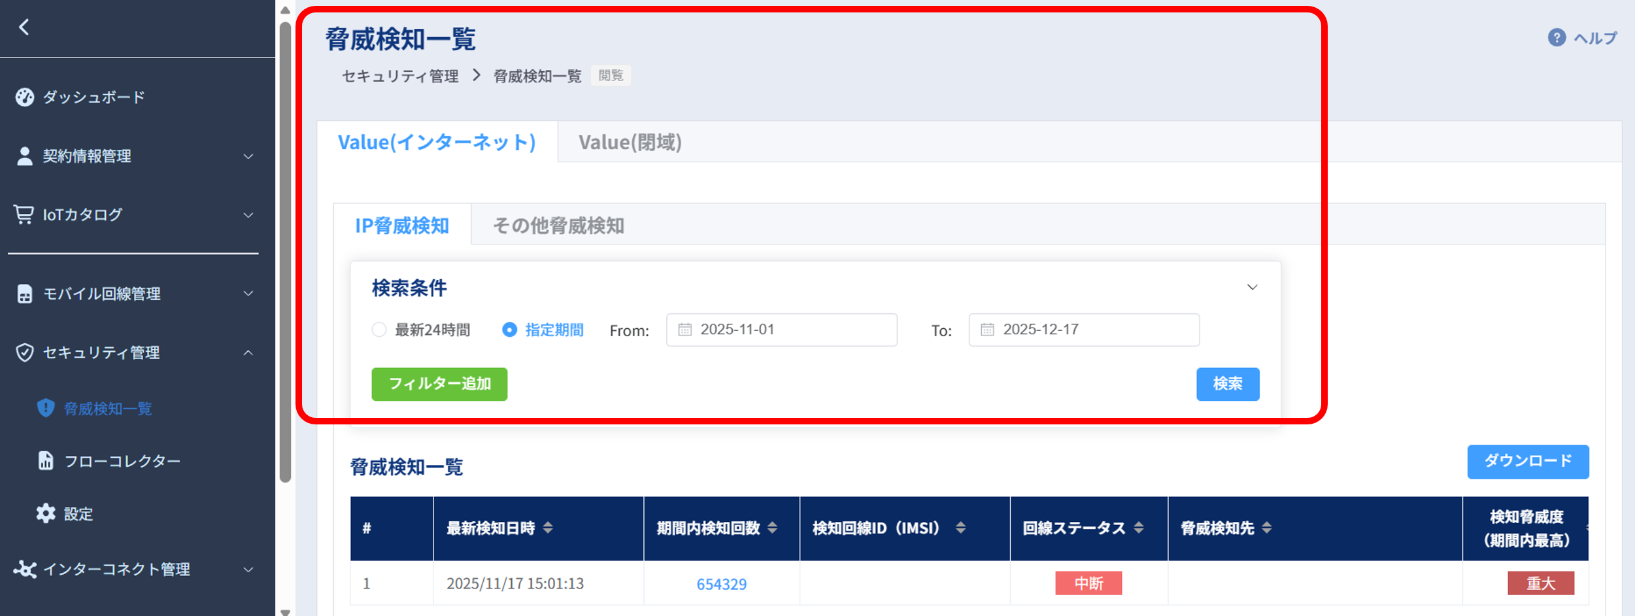Image resolution: width=1635 pixels, height=616 pixels.
Task: Click the green フィルター追加 button
Action: [439, 384]
